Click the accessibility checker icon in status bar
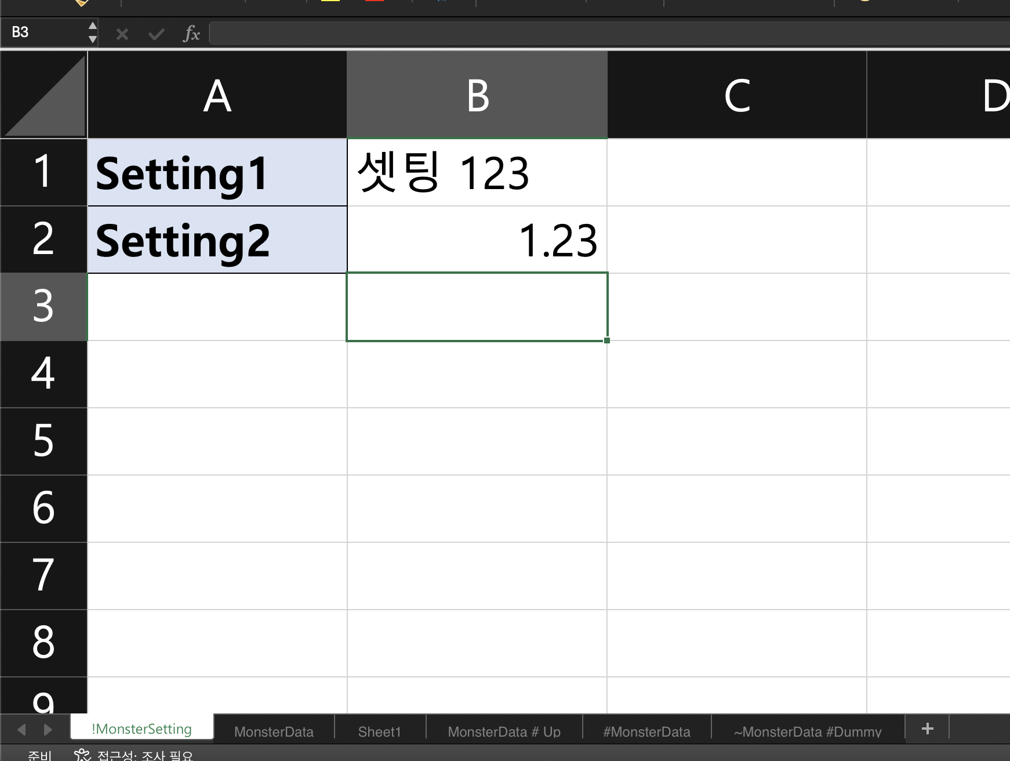 tap(82, 755)
